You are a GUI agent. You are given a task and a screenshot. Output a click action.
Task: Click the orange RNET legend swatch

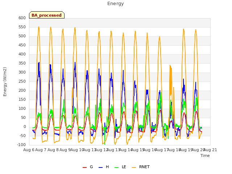[x=134, y=167]
